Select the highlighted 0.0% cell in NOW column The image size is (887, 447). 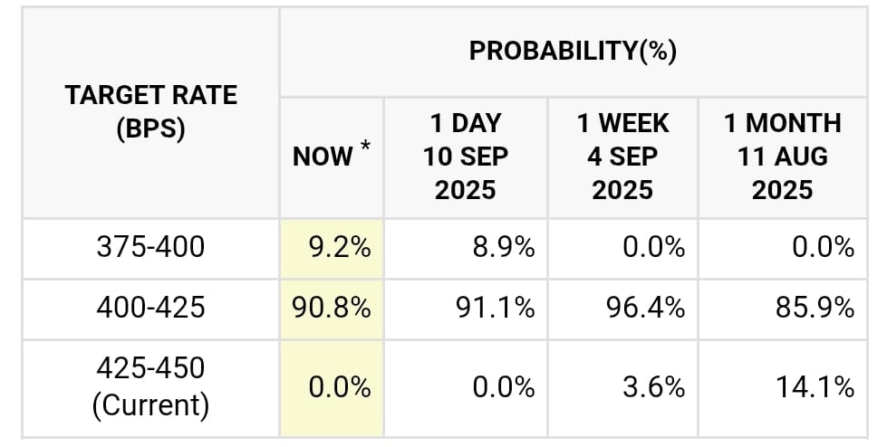[332, 388]
